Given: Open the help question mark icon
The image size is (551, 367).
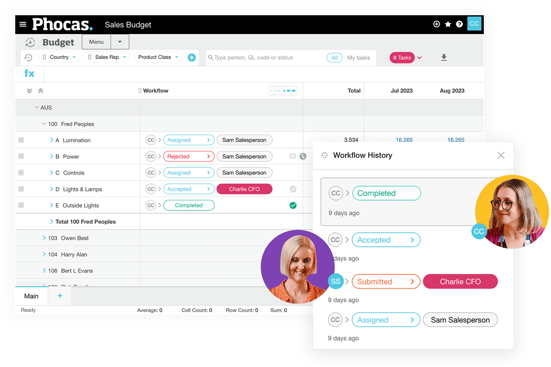Looking at the screenshot, I should click(459, 24).
